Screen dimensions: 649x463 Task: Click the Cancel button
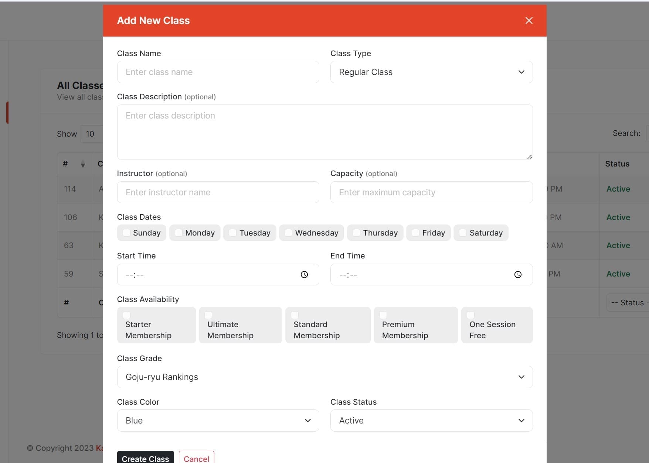[x=196, y=458]
